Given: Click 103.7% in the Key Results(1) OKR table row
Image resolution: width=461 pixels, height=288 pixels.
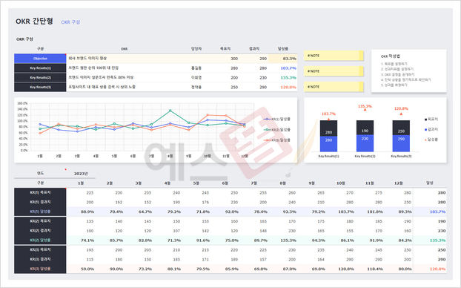Looking at the screenshot, I should (x=288, y=68).
